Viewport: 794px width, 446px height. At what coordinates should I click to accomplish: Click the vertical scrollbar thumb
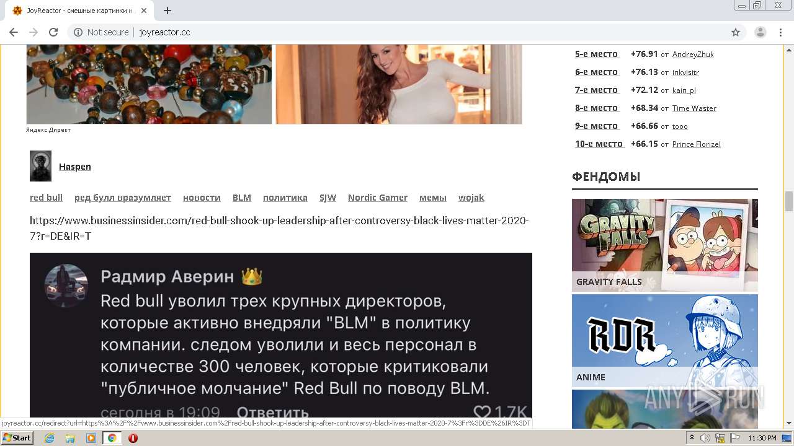[x=789, y=201]
